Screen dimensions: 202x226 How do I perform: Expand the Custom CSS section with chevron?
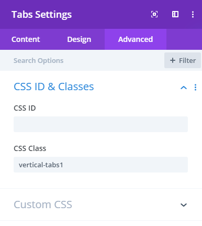point(184,205)
